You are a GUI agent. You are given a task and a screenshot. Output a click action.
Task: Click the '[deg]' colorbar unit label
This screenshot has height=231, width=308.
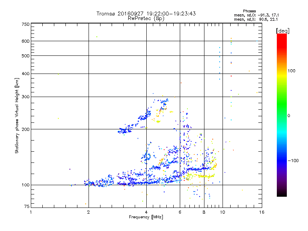click(x=283, y=31)
